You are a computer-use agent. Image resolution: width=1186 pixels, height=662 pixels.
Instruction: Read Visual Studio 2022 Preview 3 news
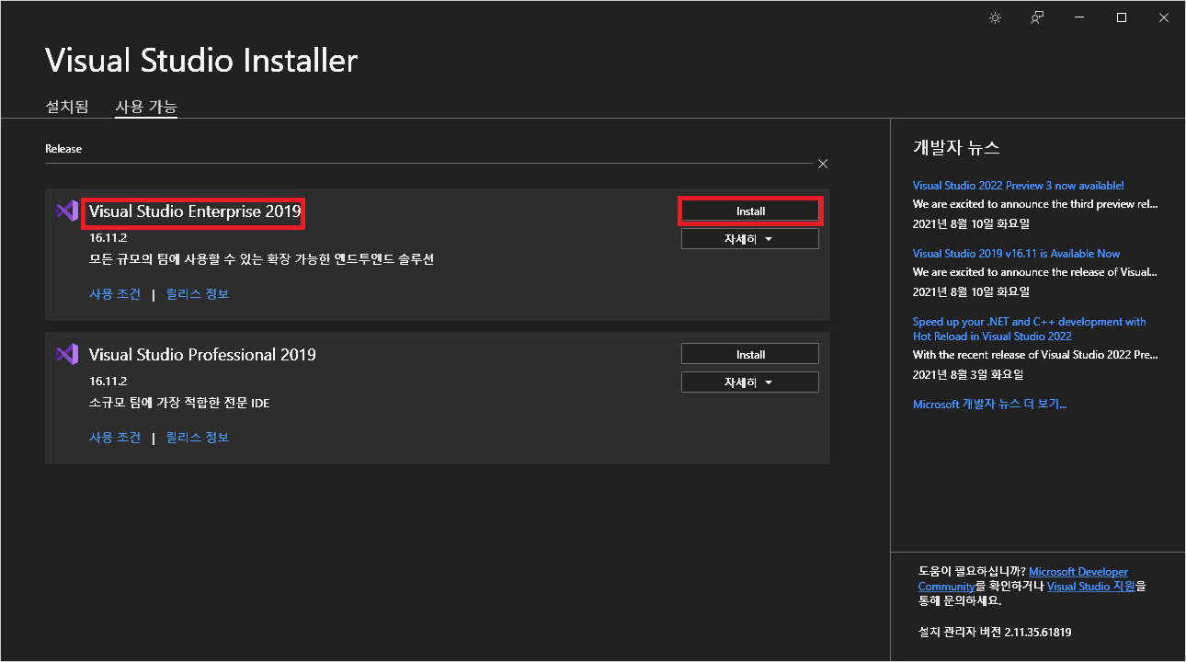click(1018, 186)
